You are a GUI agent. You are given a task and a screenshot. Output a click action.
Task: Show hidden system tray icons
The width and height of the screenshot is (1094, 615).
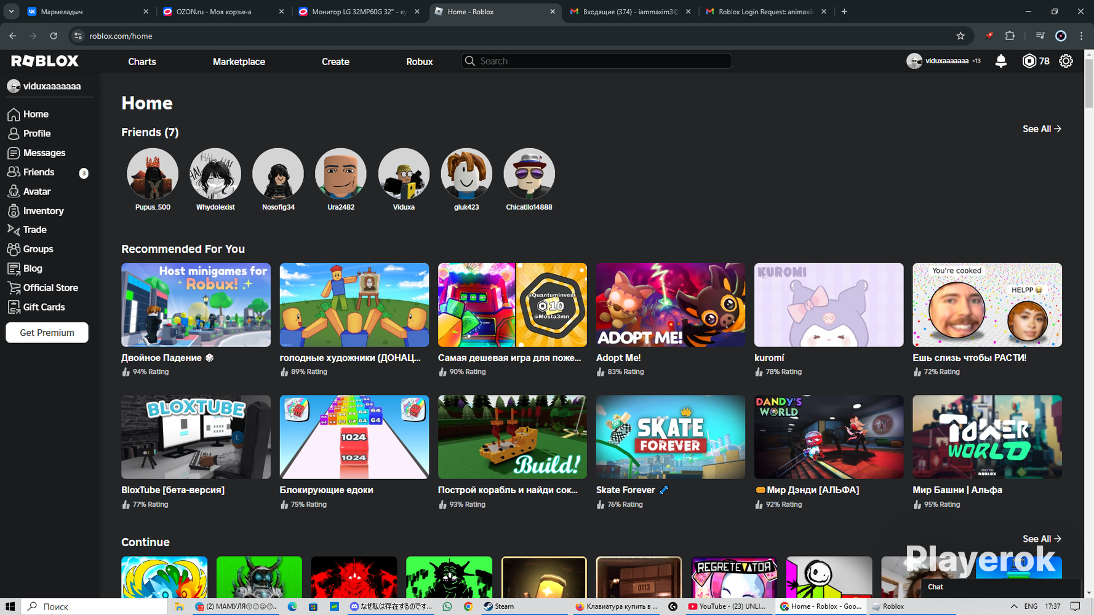pos(1014,606)
